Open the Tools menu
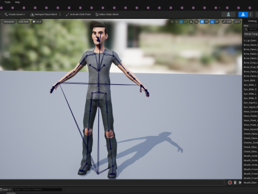This screenshot has height=194, width=258. point(8,2)
